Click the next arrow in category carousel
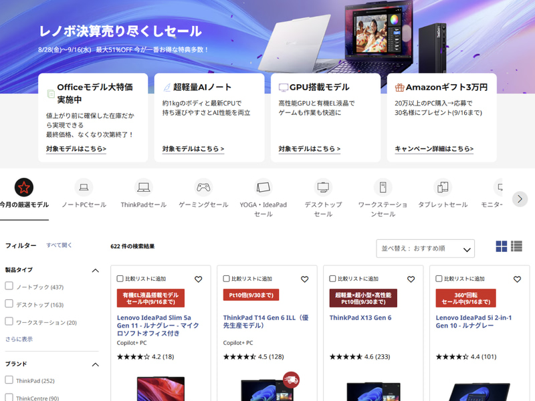The height and width of the screenshot is (401, 535). tap(520, 198)
